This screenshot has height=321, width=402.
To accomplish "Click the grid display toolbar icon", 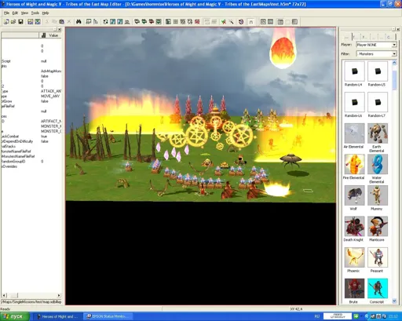I will [x=176, y=22].
